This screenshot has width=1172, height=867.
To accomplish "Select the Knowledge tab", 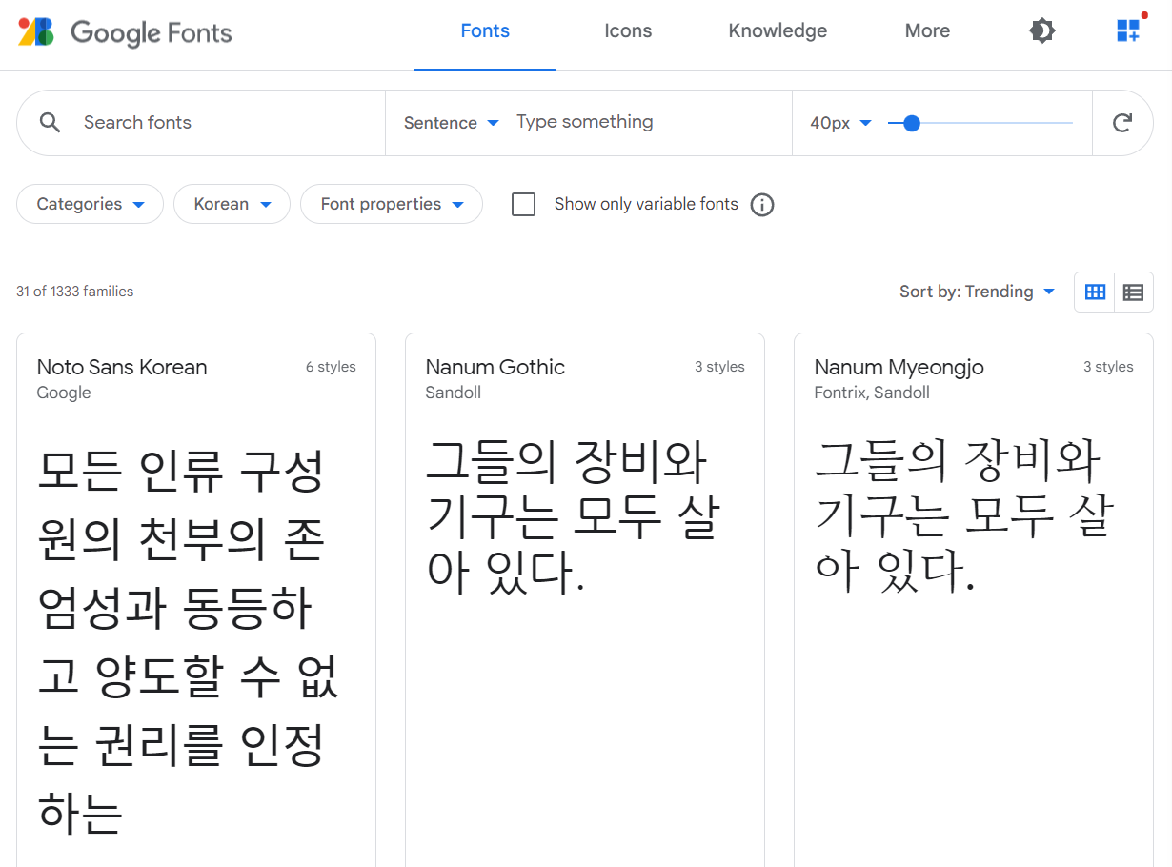I will click(778, 31).
